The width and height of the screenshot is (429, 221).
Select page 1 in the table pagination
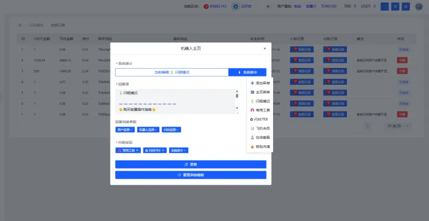click(x=368, y=126)
